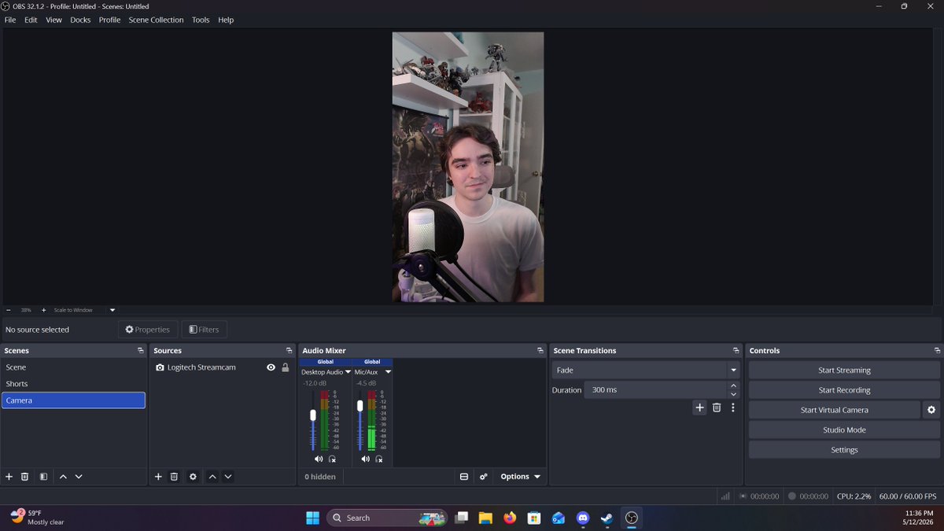Click the Mic/Aux volume slider handle

[360, 406]
